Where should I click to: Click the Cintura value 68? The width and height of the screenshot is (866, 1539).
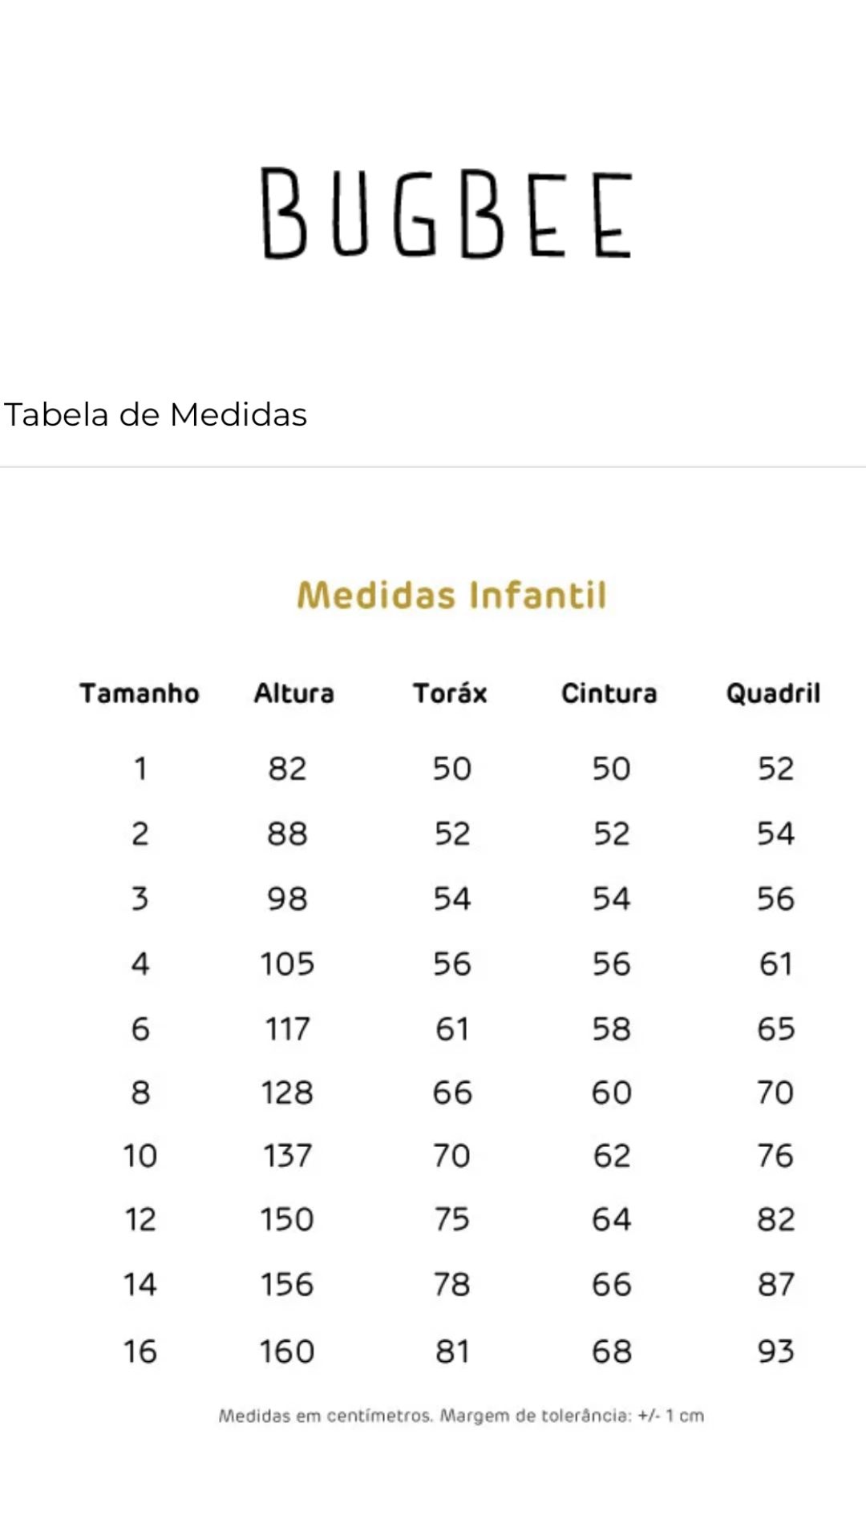point(612,1351)
